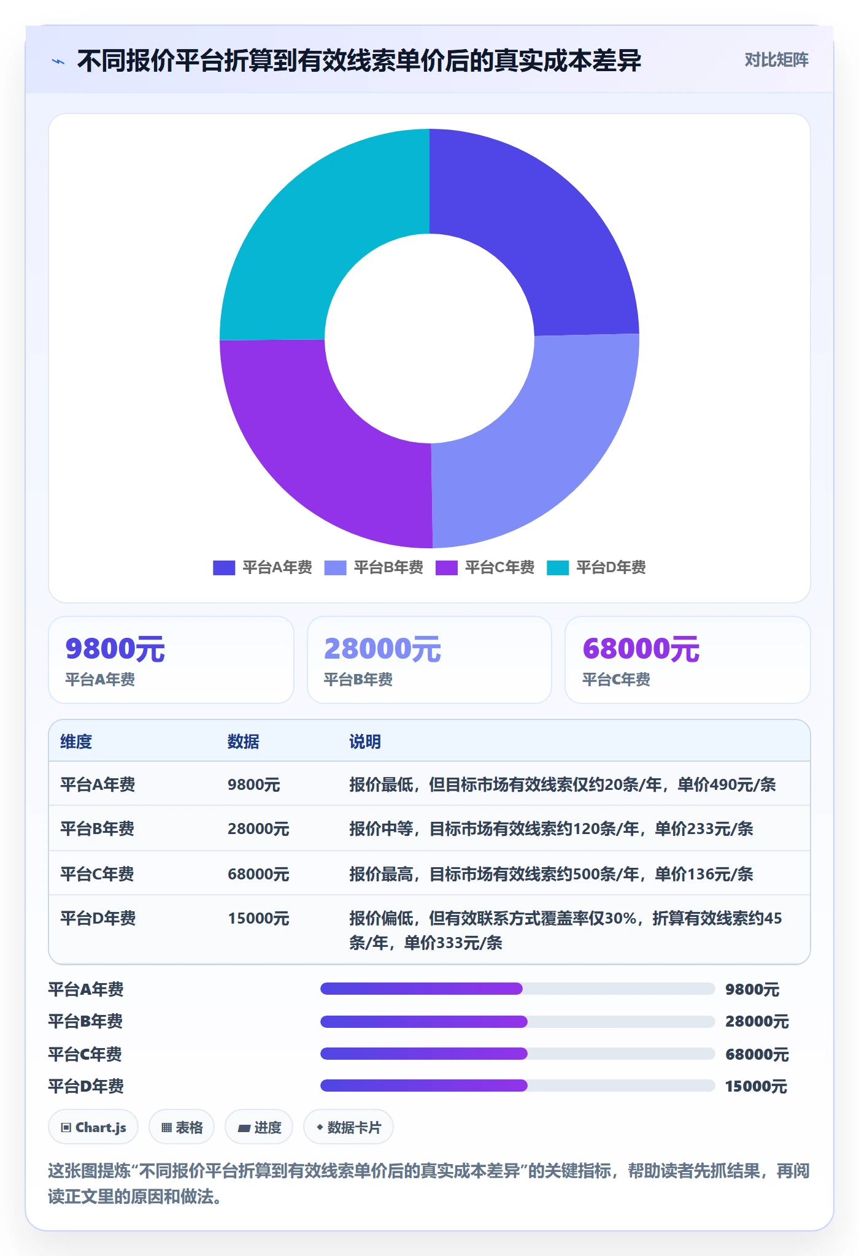Click the progress bar labeled 9800元
Image resolution: width=859 pixels, height=1256 pixels.
pos(517,989)
